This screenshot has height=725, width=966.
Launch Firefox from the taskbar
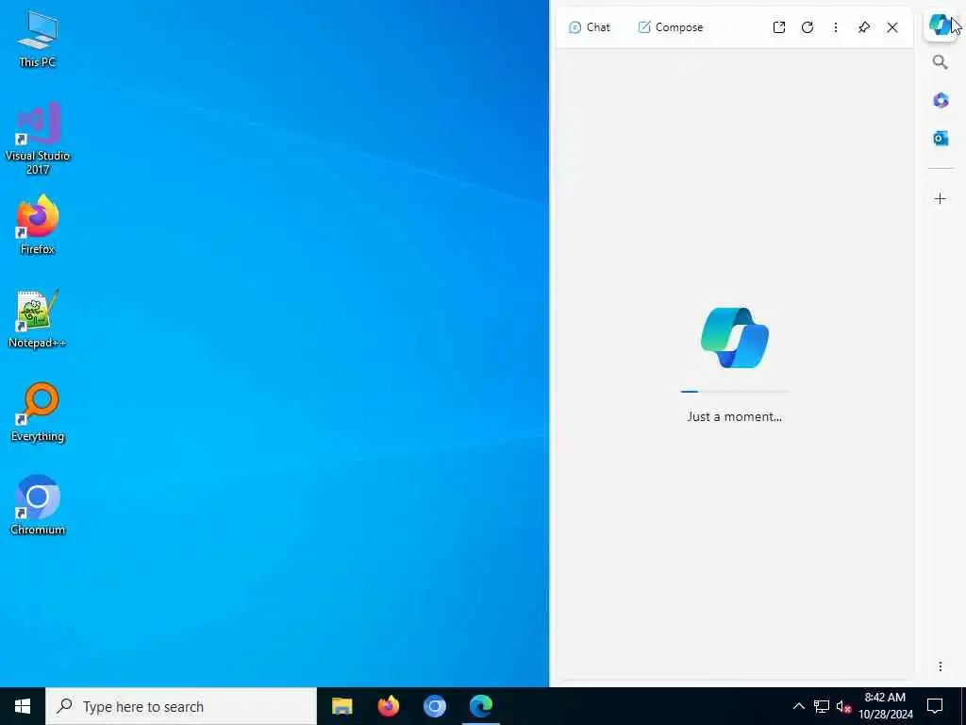point(388,706)
